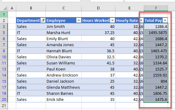Select Total Pay value 1286.4

tap(156, 26)
